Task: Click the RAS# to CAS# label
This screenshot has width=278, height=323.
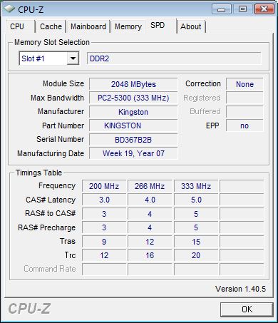Action: pyautogui.click(x=50, y=213)
